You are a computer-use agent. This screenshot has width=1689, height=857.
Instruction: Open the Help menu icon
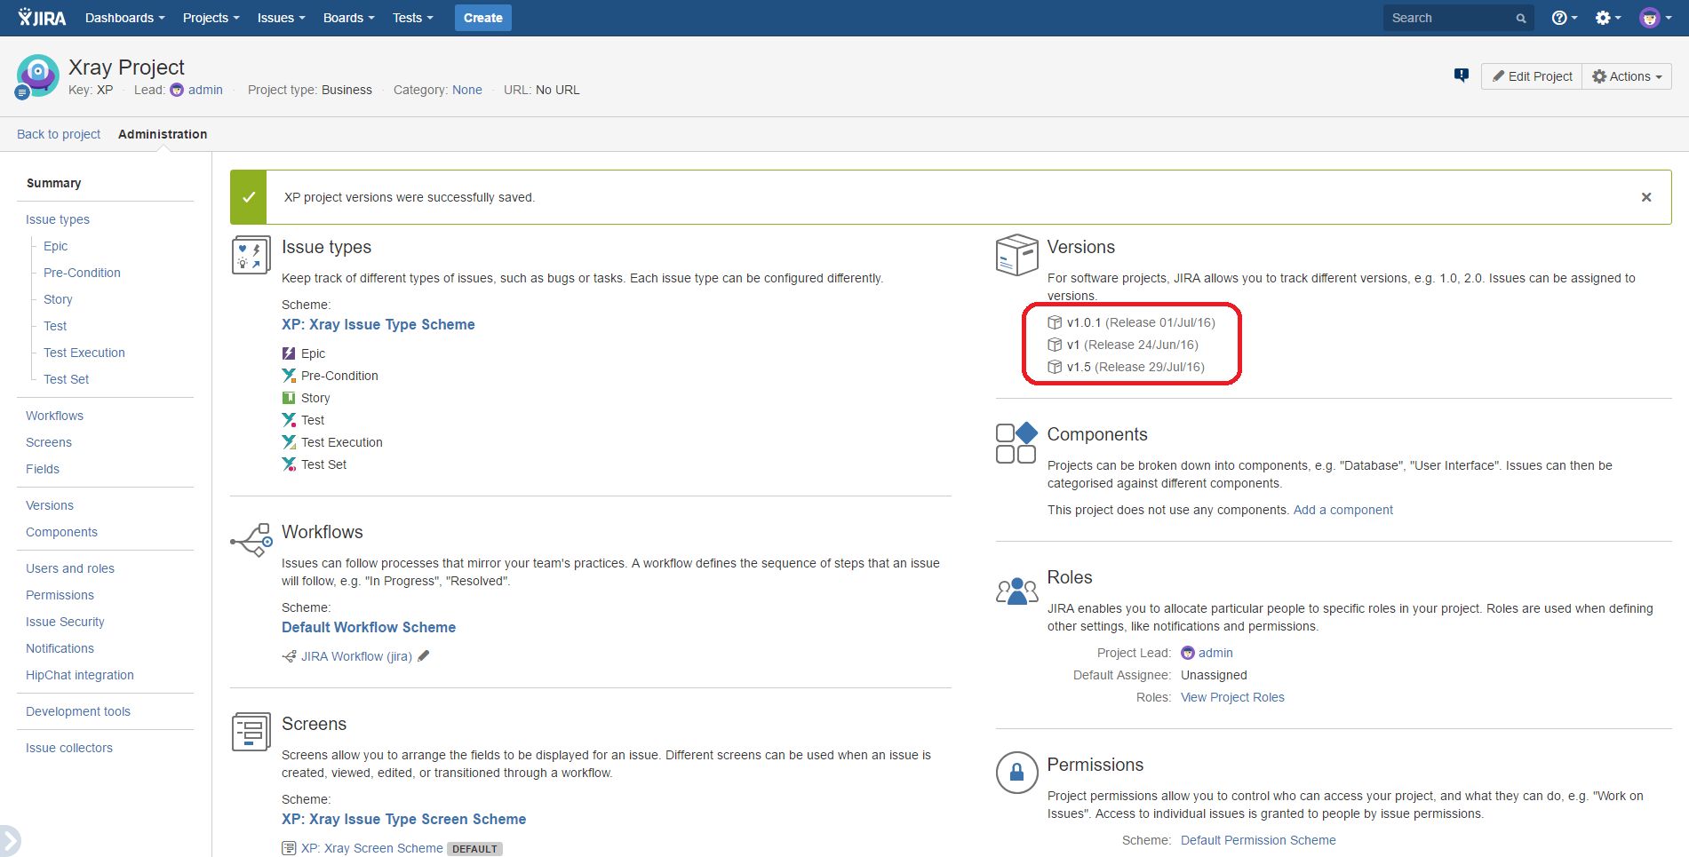click(1564, 18)
